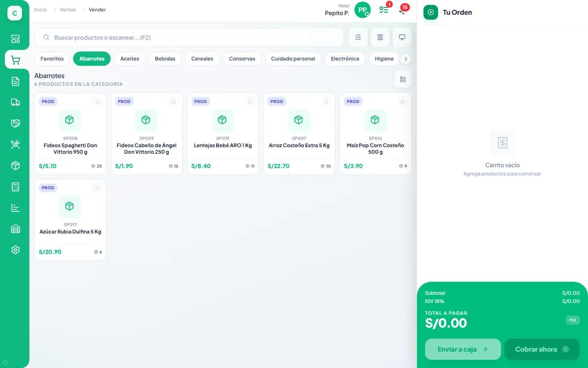Favorite Arroz Costeño Extra 5 Kg star
Screen dimensions: 588x368
[326, 102]
